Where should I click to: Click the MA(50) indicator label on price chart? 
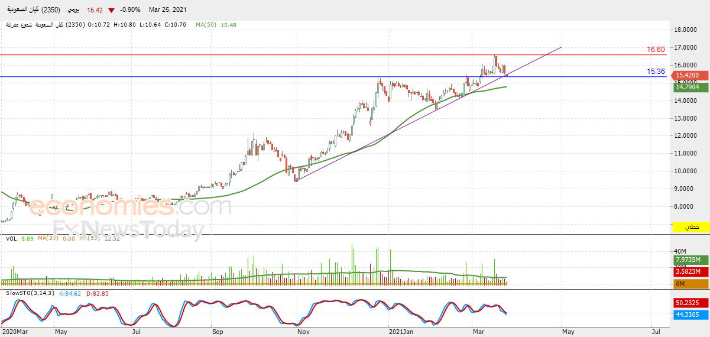point(207,25)
